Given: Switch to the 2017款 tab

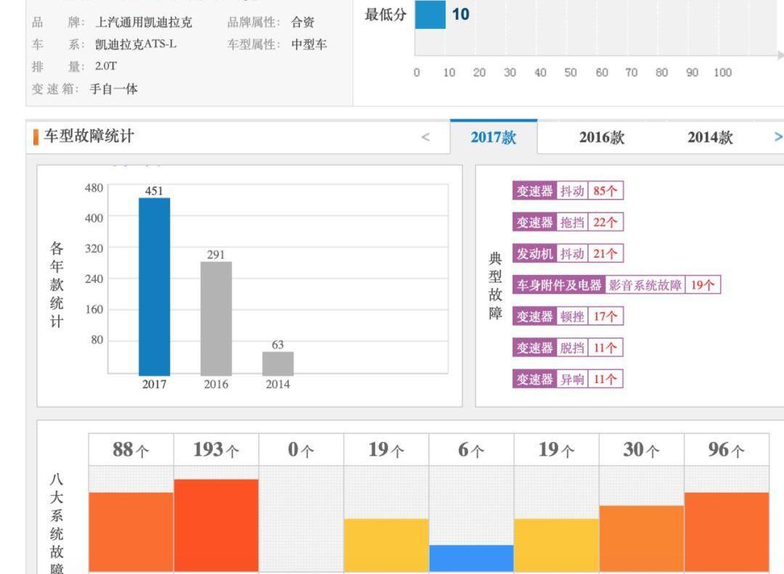Looking at the screenshot, I should point(494,137).
